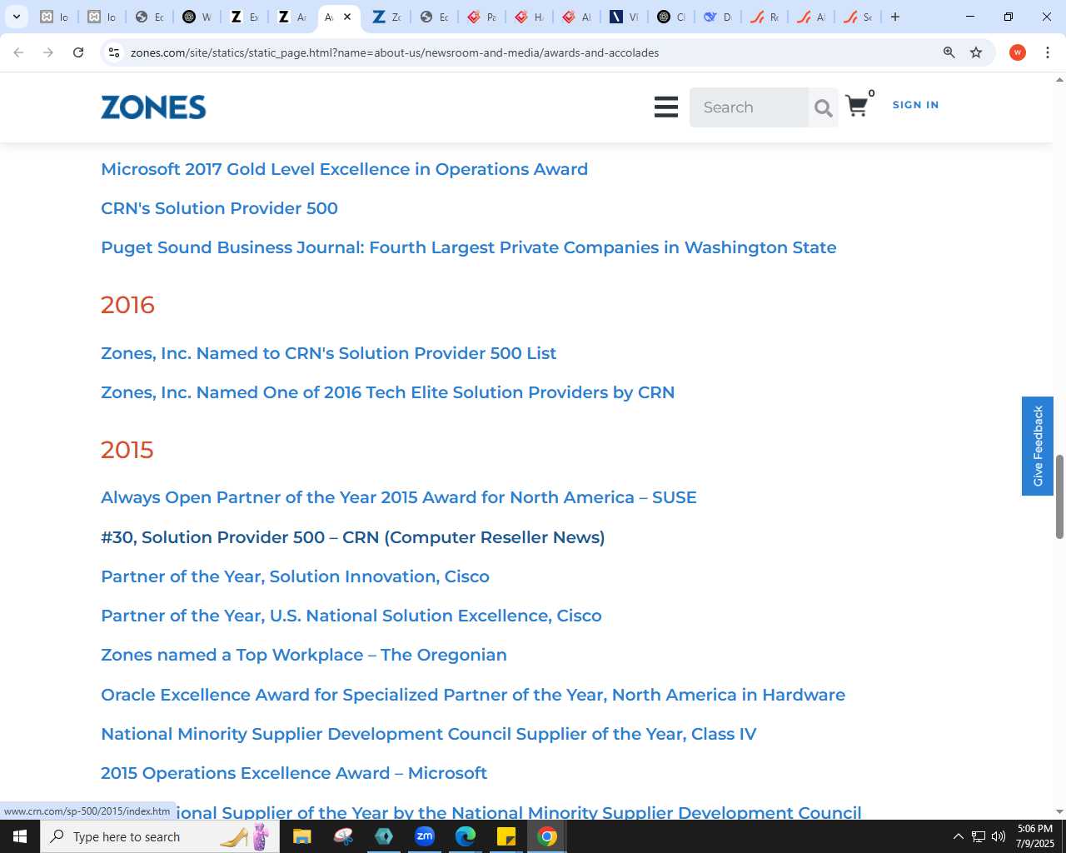Open the network icon in system tray
1066x853 pixels.
979,836
